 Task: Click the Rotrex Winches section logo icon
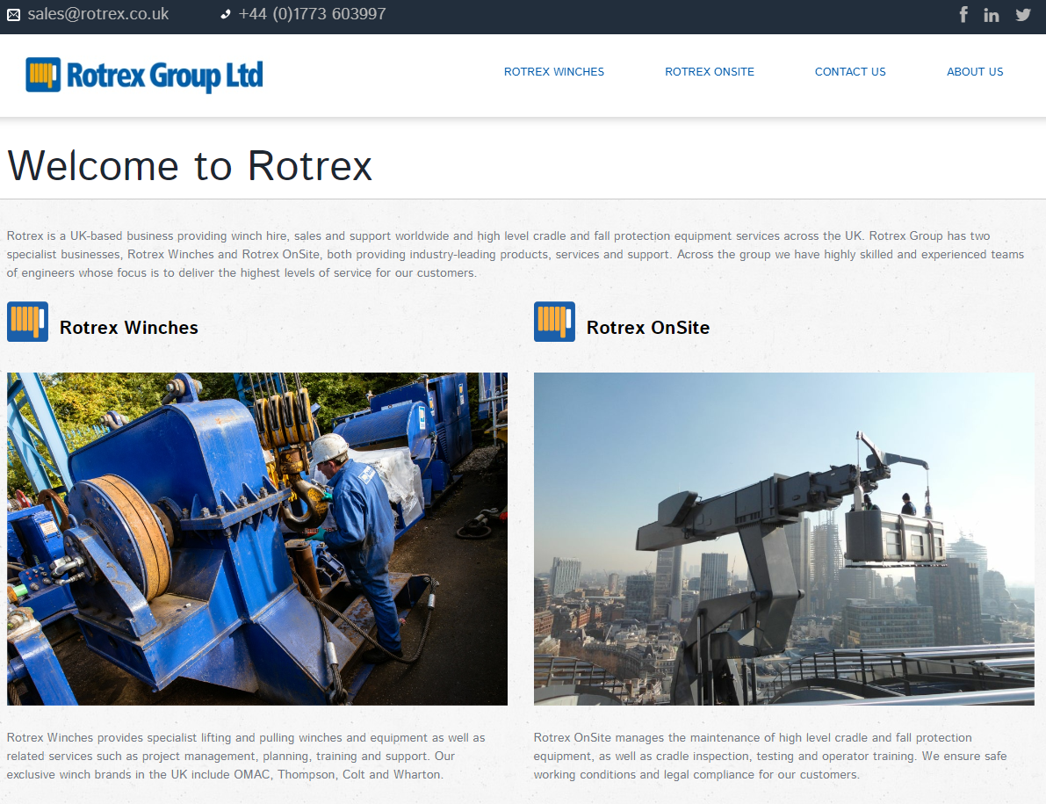click(x=27, y=322)
